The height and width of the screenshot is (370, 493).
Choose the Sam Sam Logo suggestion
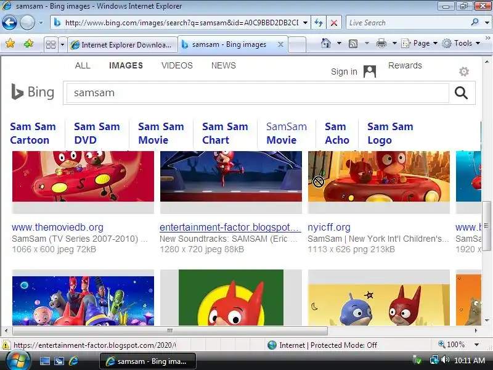coord(390,133)
